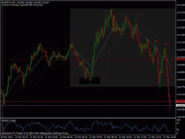Click the 111.375 price scale value
The width and height of the screenshot is (185, 139).
pyautogui.click(x=181, y=12)
